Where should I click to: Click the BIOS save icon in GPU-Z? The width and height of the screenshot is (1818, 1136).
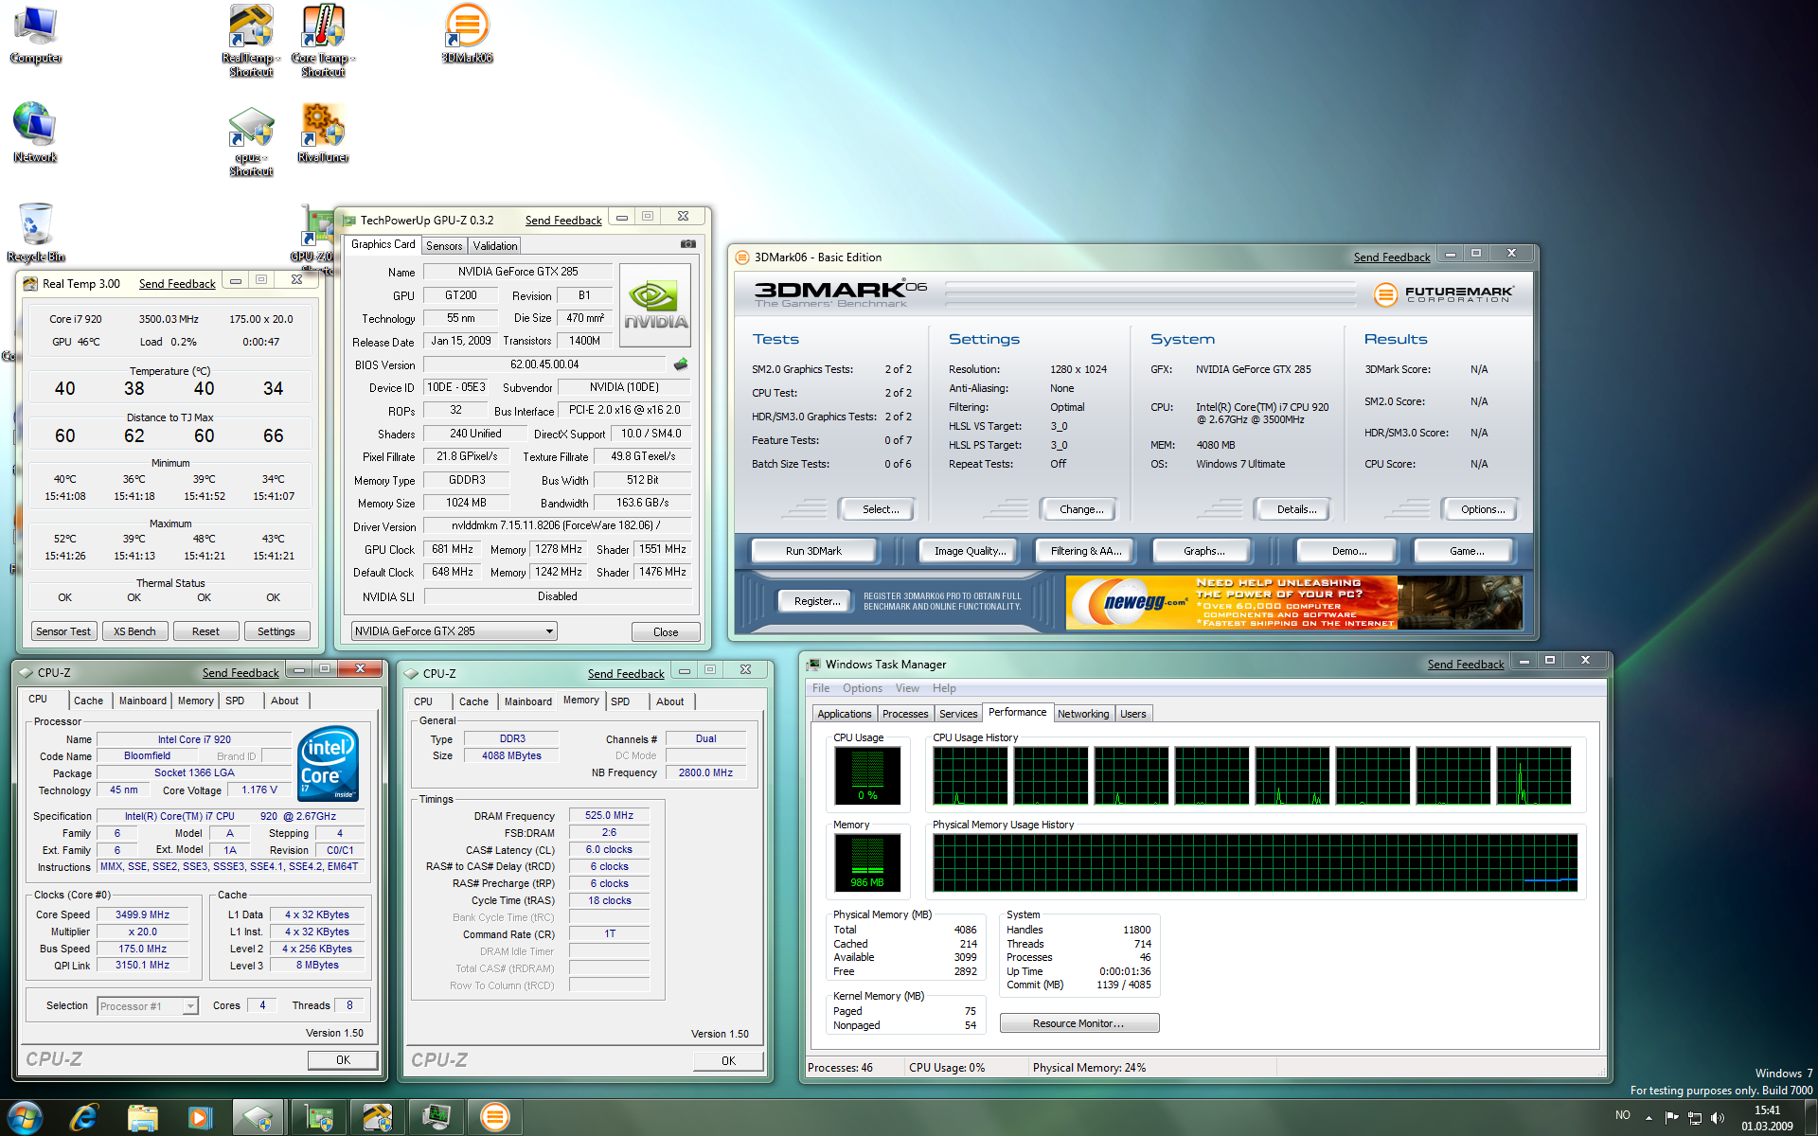tap(681, 364)
